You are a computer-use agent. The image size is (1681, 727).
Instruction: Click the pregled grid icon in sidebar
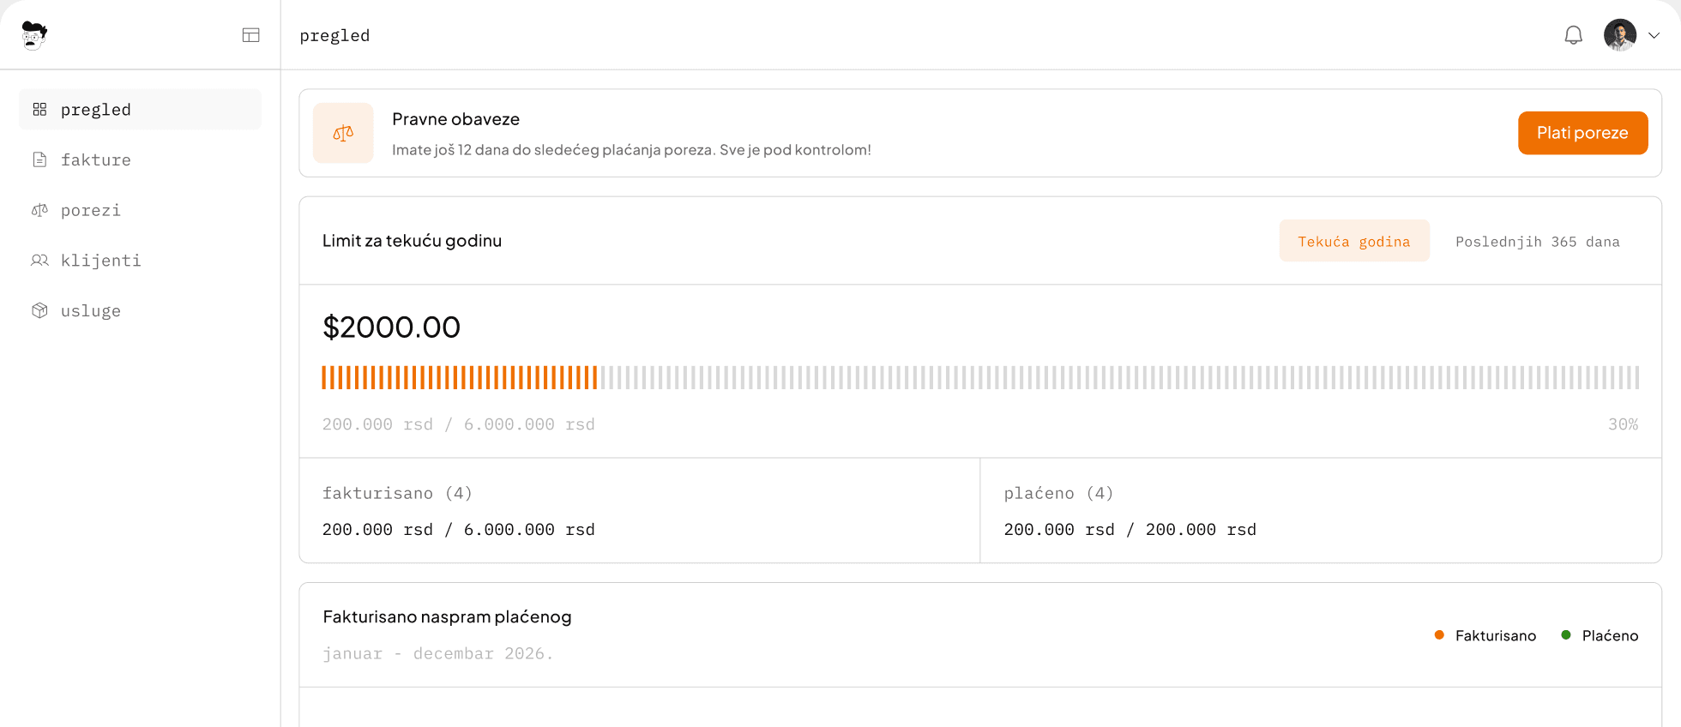click(39, 110)
